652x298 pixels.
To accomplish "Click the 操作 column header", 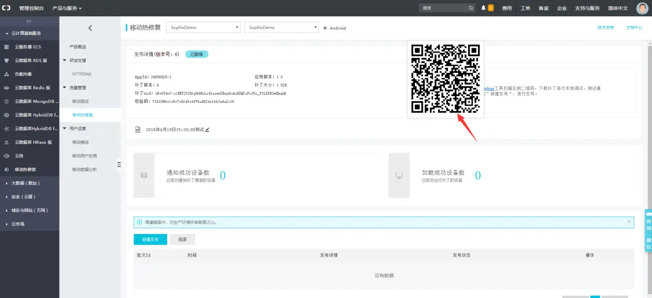I will (x=589, y=255).
